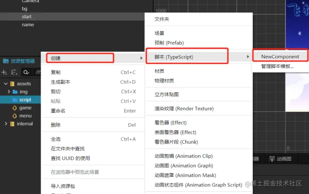Image resolution: width=309 pixels, height=194 pixels.
Task: Choose 全选 from the context menu
Action: (93, 139)
